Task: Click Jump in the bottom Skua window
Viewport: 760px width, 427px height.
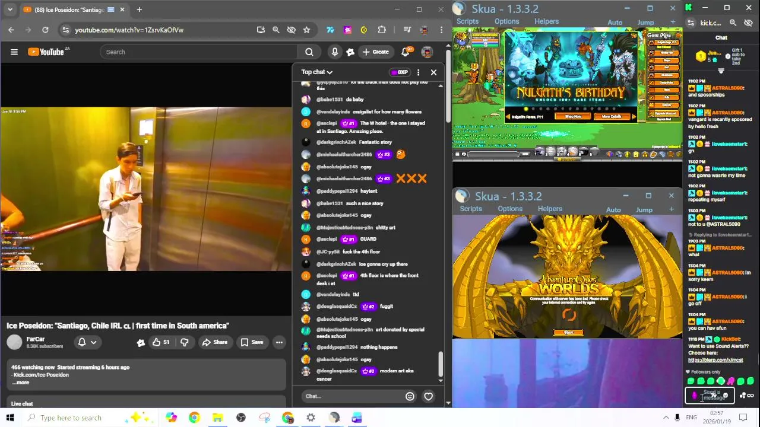Action: pos(644,210)
